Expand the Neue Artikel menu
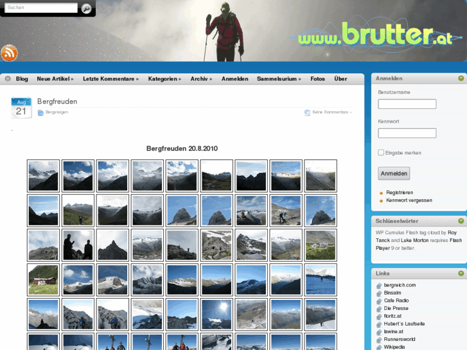The image size is (467, 350). [55, 78]
